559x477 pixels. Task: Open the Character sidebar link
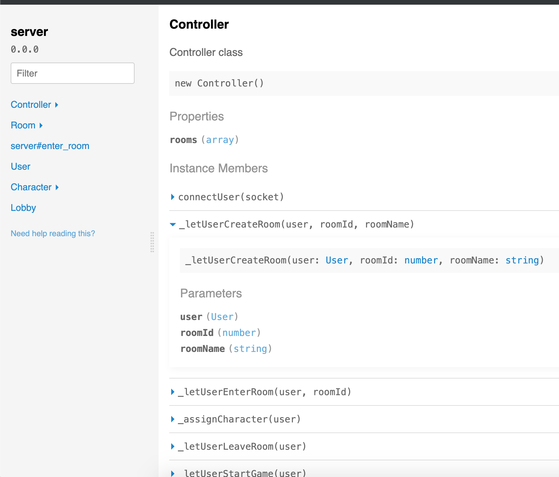coord(31,187)
